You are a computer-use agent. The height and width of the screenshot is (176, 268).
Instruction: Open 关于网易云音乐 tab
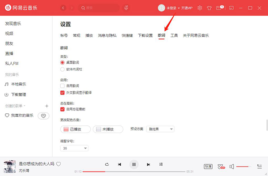click(x=196, y=35)
